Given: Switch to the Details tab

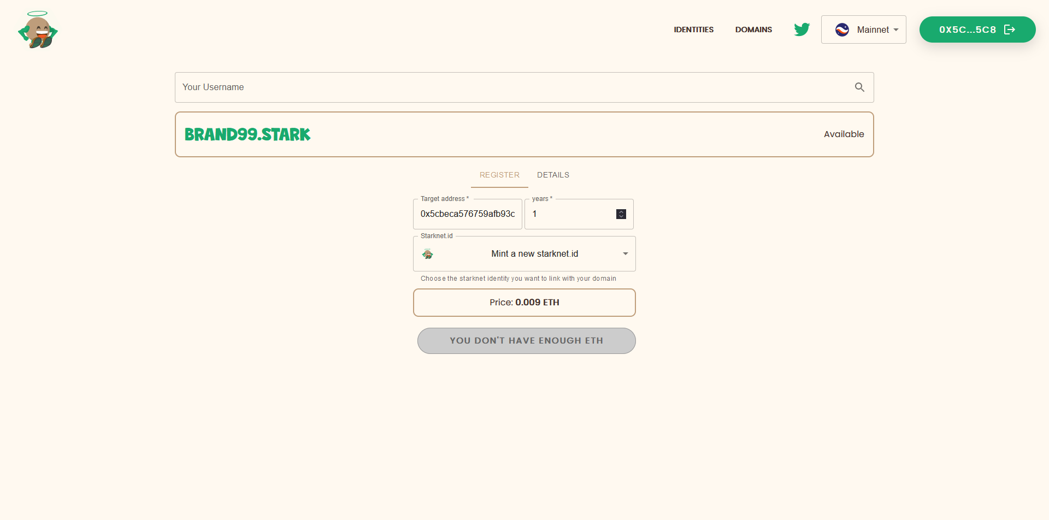Looking at the screenshot, I should point(553,175).
